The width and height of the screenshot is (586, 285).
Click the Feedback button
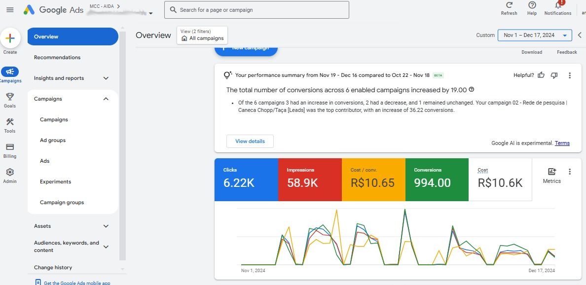[x=567, y=52]
